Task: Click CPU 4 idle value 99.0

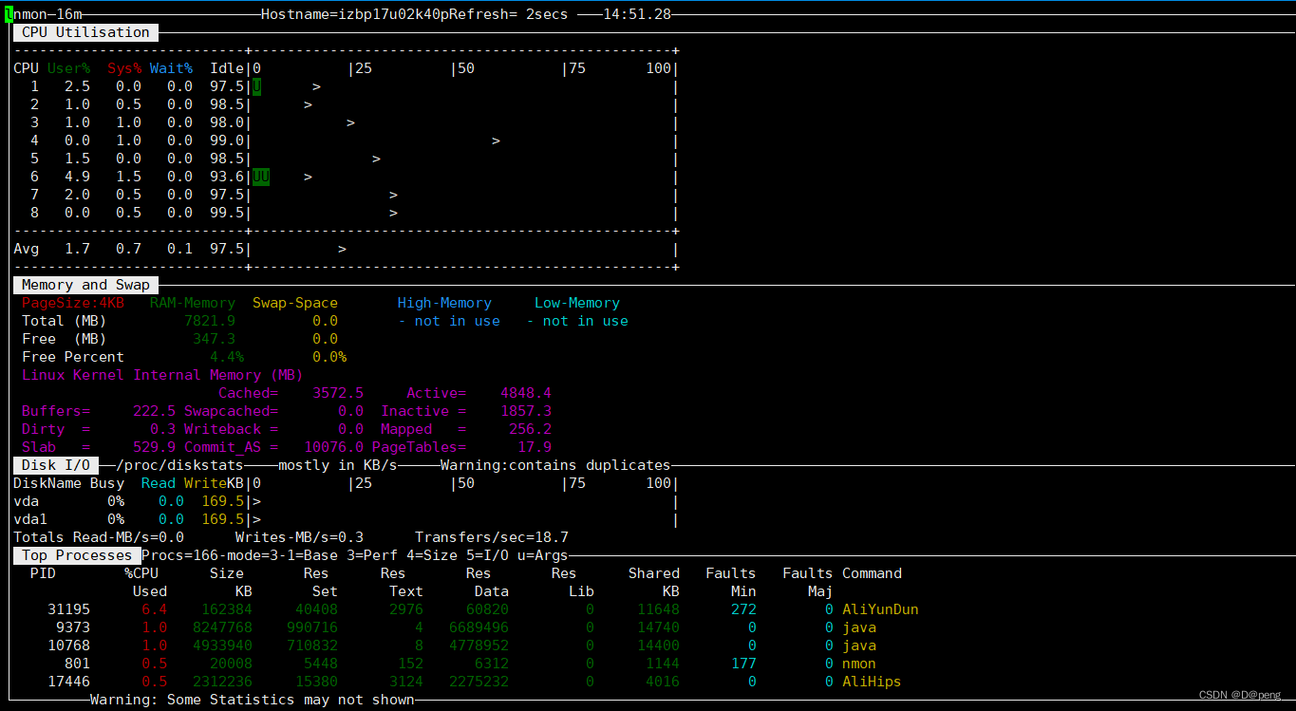Action: [228, 140]
